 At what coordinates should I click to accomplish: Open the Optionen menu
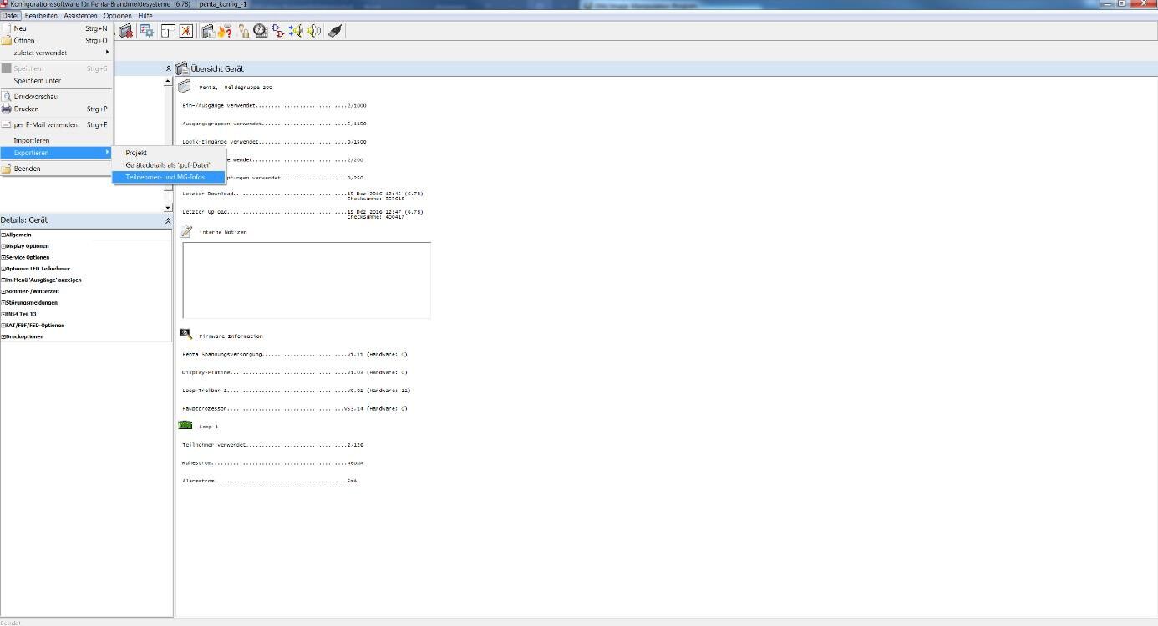pos(118,16)
